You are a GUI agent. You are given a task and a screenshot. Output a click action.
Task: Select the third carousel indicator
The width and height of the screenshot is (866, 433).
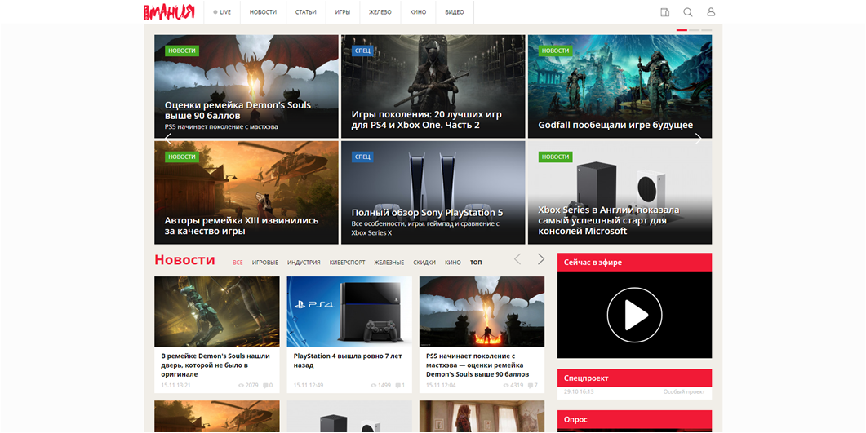[706, 30]
